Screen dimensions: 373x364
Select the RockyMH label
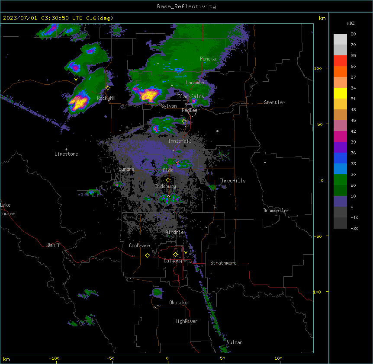point(106,98)
